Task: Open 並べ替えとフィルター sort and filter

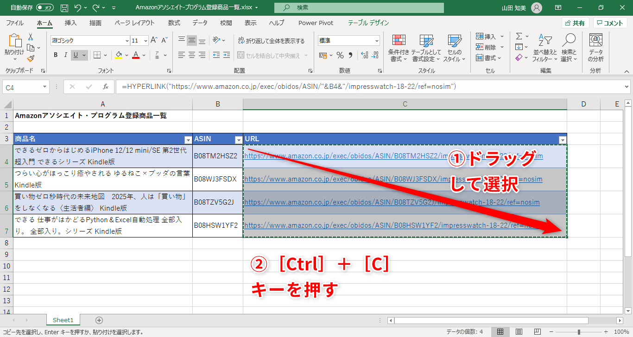Action: pyautogui.click(x=545, y=48)
